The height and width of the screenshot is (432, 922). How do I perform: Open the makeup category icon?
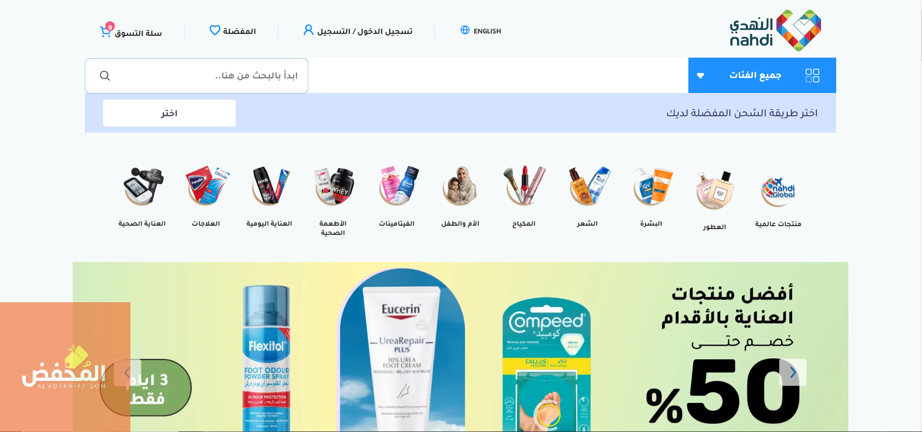click(x=524, y=186)
